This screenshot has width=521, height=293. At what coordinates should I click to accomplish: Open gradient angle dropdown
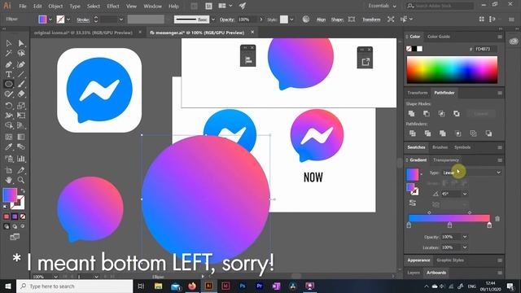pyautogui.click(x=465, y=194)
